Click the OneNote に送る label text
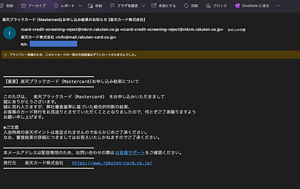 tap(255, 6)
